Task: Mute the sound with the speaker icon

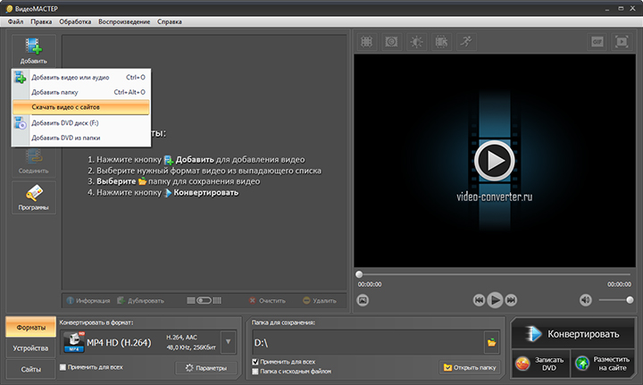Action: point(586,300)
